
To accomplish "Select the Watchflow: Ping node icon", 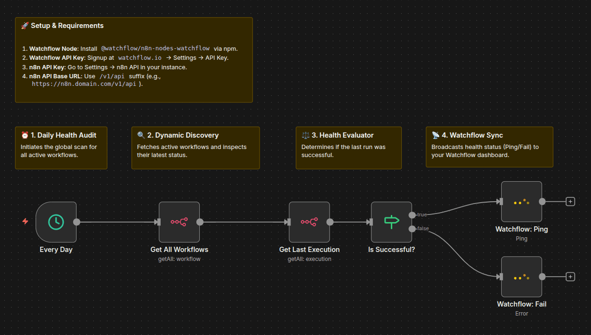I will 521,202.
